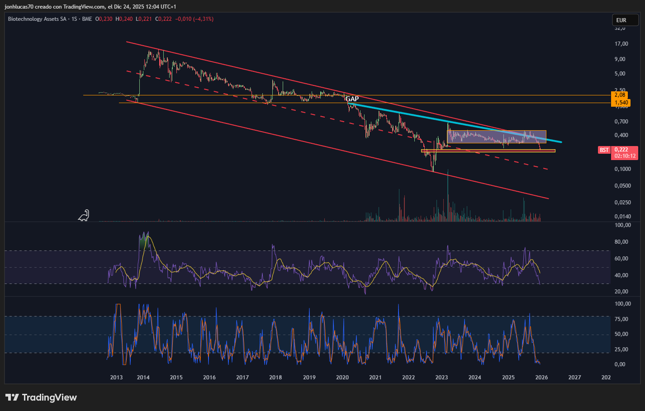
Task: Click the Biotechnology Assets SA symbol title
Action: [x=38, y=19]
